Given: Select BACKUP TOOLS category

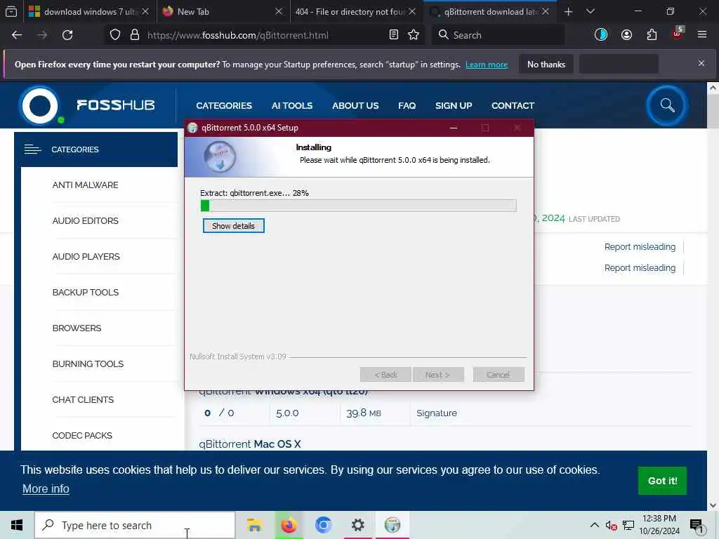Looking at the screenshot, I should [85, 292].
